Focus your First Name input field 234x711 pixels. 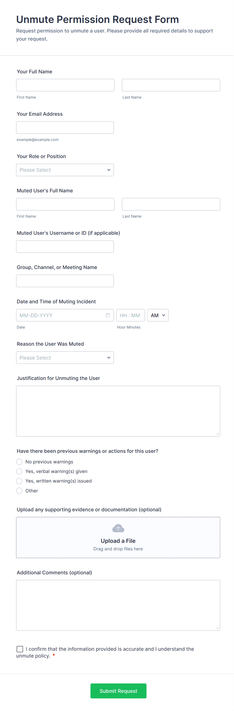(x=65, y=85)
